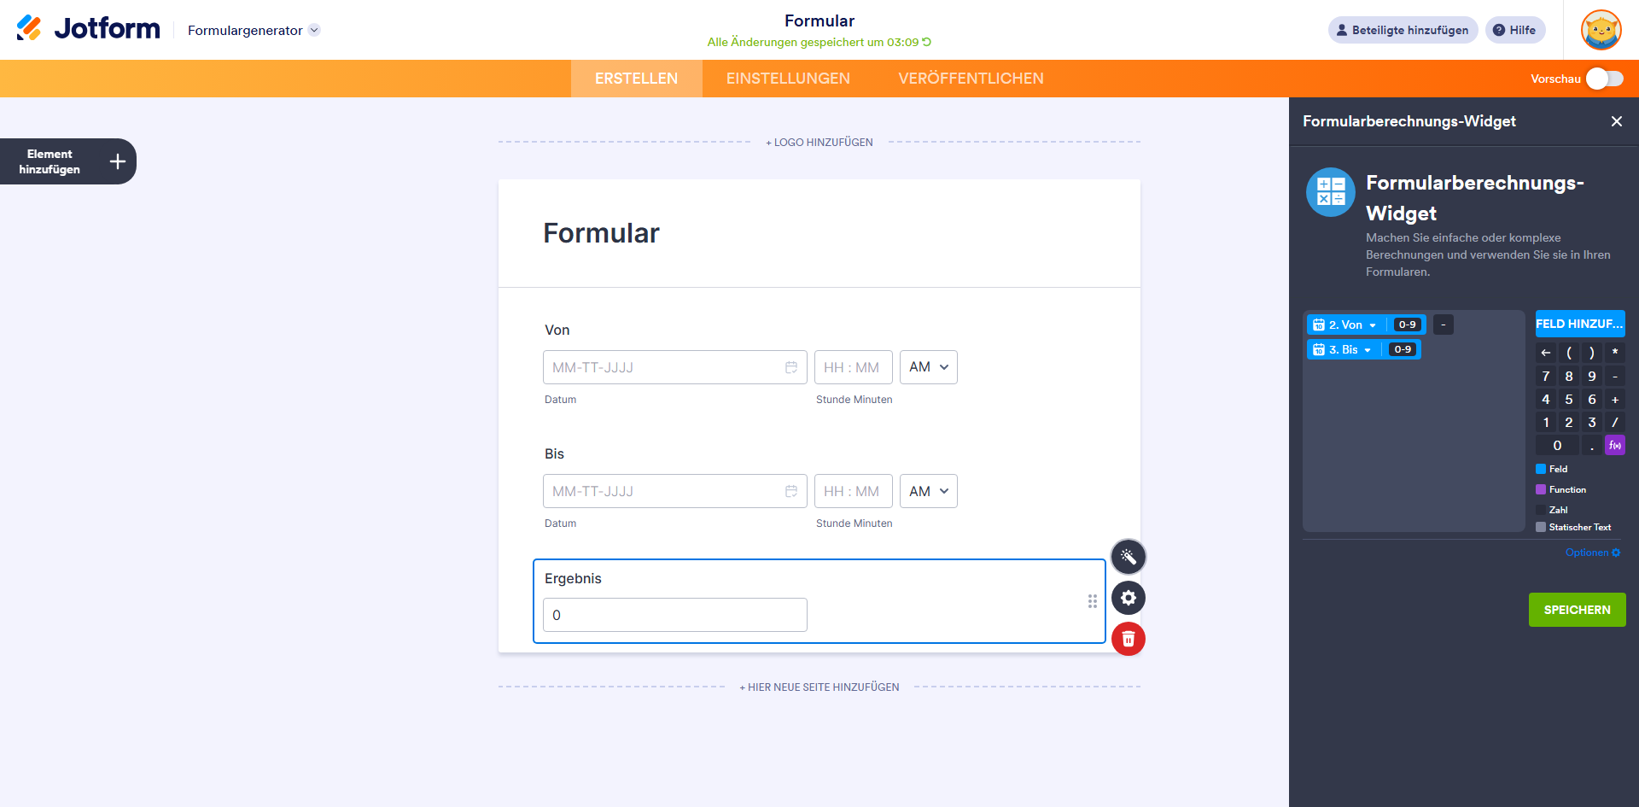Click the backspace arrow calculator key
This screenshot has width=1639, height=807.
pyautogui.click(x=1545, y=353)
